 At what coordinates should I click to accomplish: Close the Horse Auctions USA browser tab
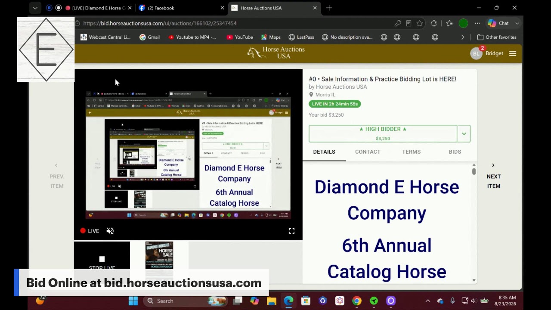(x=315, y=8)
